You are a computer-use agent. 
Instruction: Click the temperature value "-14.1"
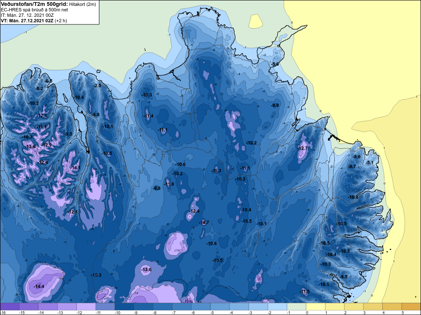pyautogui.click(x=75, y=168)
